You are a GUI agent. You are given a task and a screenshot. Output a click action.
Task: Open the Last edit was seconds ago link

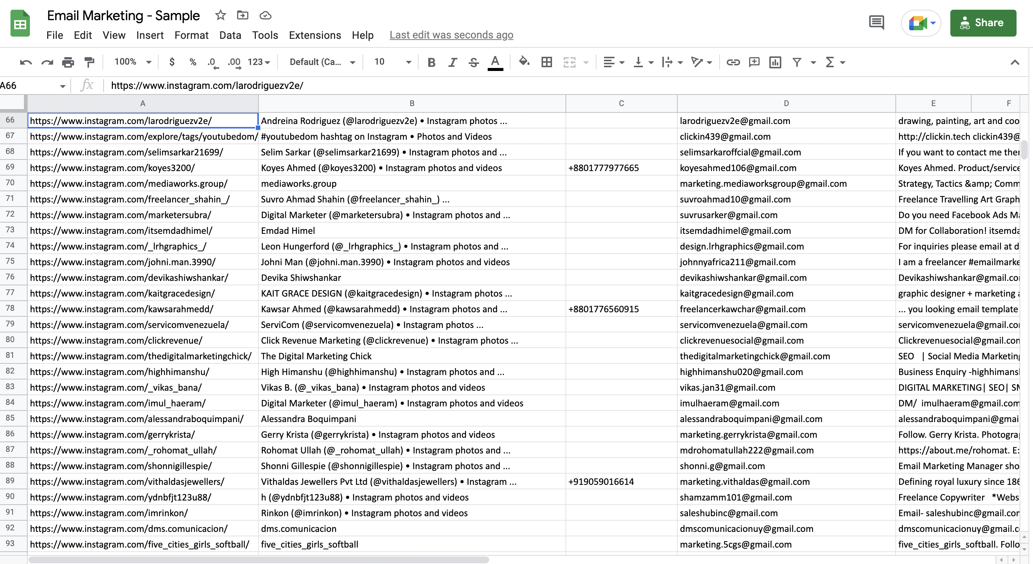[451, 35]
